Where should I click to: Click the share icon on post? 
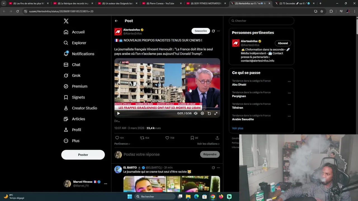tap(217, 138)
